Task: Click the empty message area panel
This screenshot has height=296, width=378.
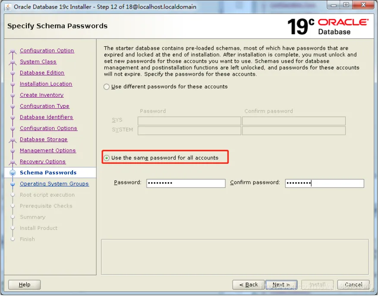Action: [235, 257]
